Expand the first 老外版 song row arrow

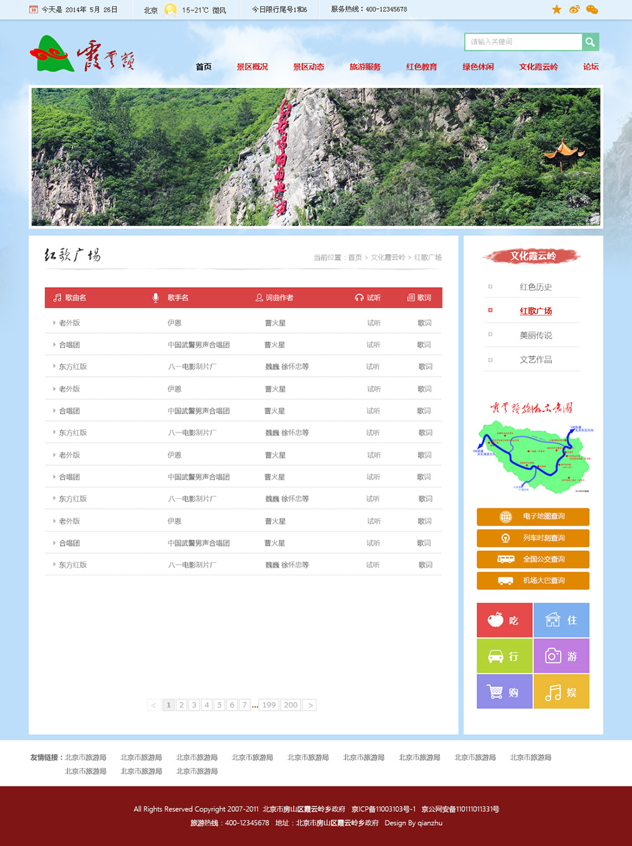click(54, 323)
